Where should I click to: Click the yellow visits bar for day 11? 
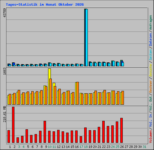(54, 94)
